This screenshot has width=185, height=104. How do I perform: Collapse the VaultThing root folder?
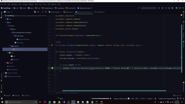4,16
